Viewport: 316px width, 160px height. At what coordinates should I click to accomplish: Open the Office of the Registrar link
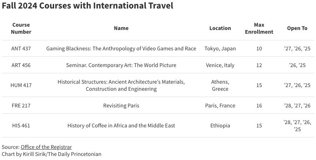(x=46, y=147)
